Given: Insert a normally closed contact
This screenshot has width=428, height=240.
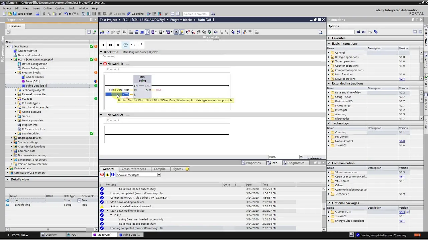Looking at the screenshot, I should (x=110, y=45).
